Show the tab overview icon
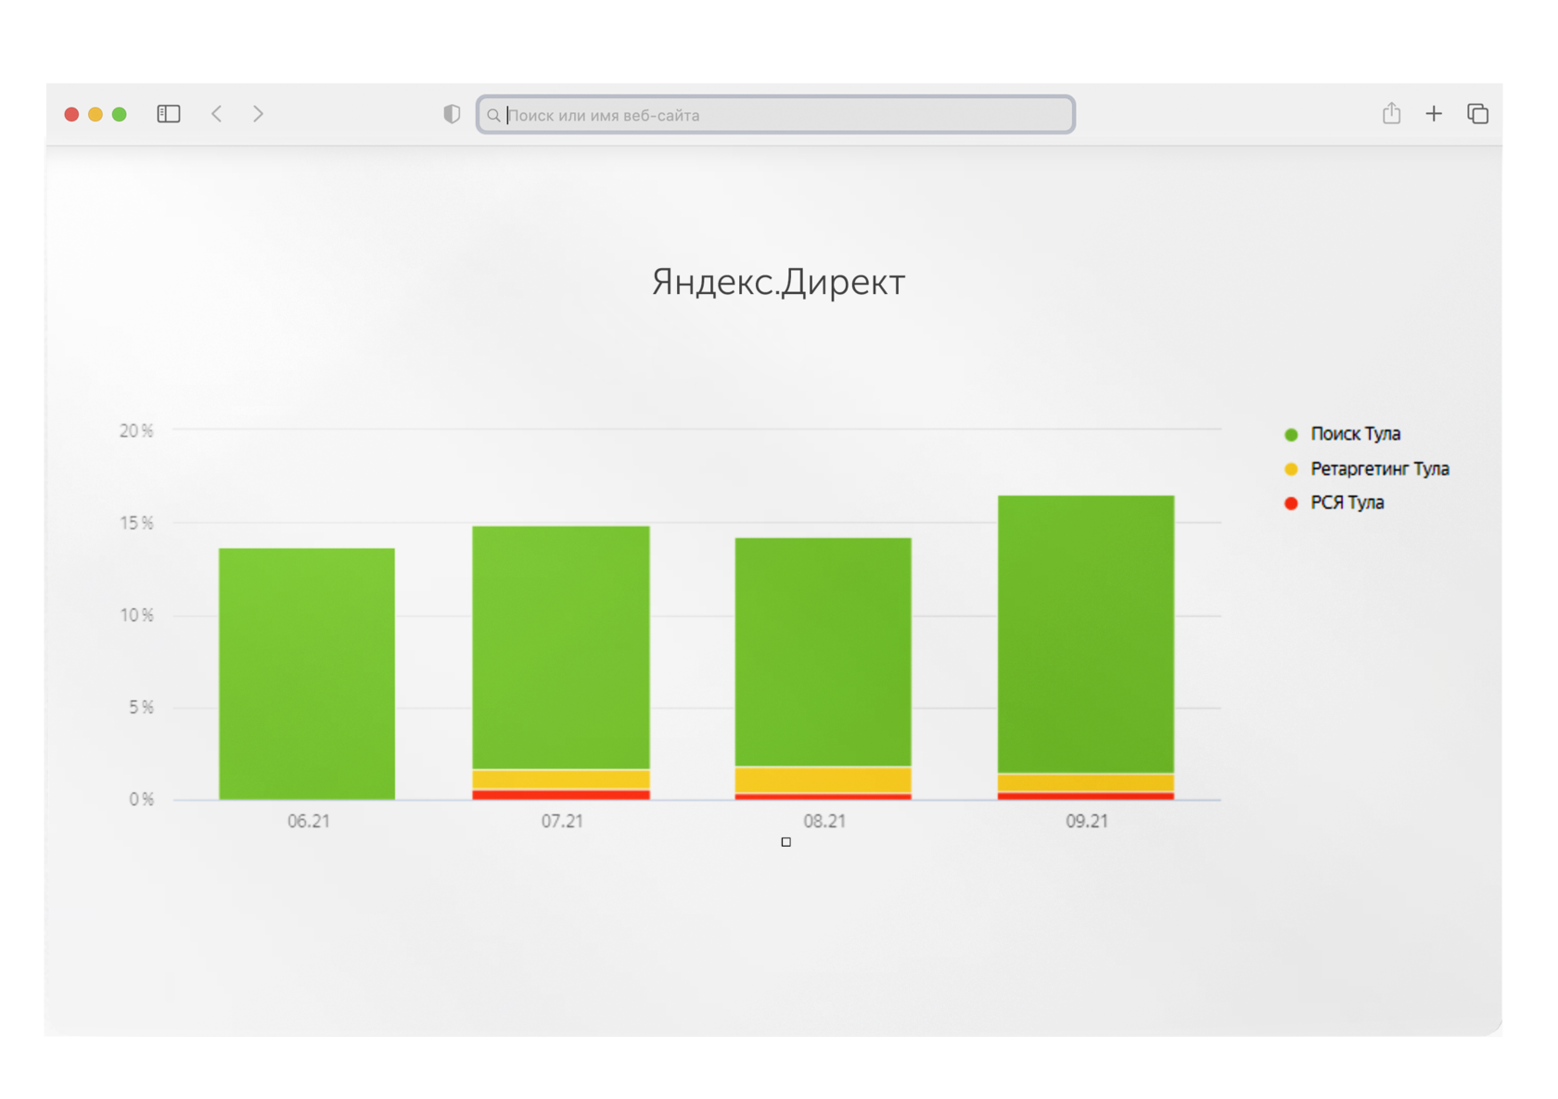The image size is (1558, 1099). tap(1477, 114)
